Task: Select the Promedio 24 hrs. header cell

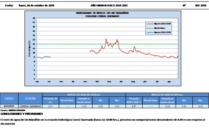Action: click(x=50, y=100)
